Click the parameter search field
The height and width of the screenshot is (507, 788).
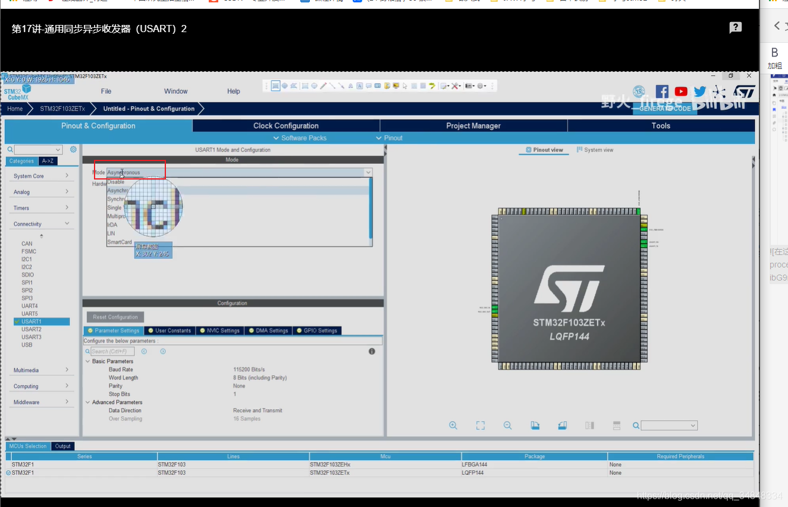[112, 351]
